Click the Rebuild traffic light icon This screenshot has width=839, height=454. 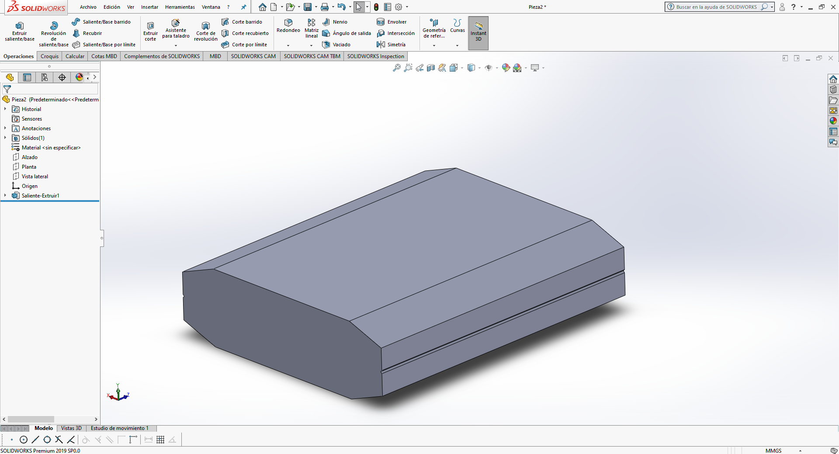click(376, 7)
